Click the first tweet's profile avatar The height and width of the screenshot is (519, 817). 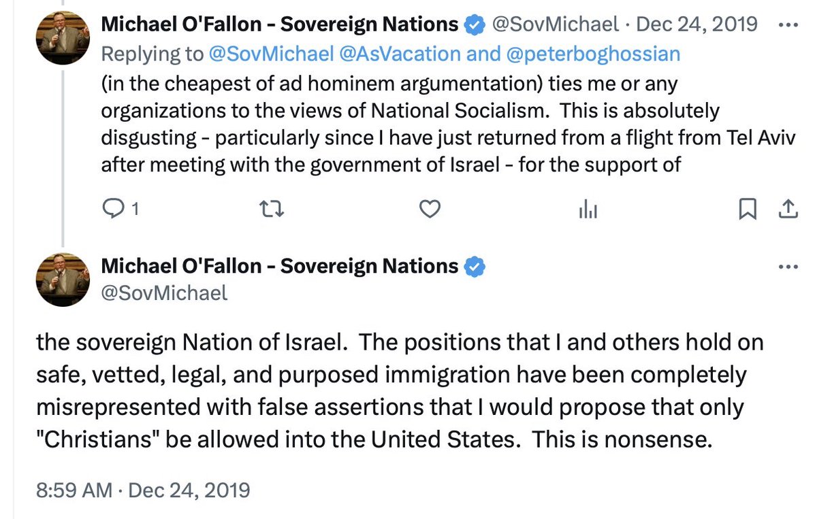click(63, 38)
